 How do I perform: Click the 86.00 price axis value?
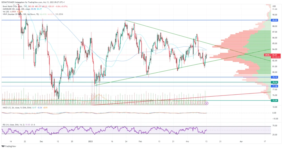275,38
